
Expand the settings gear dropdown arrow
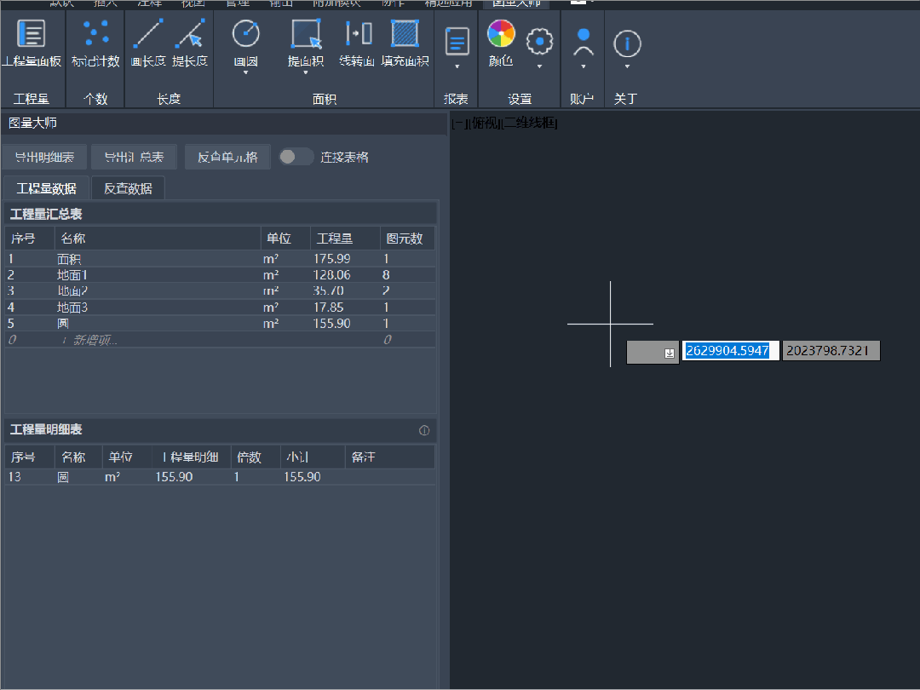(x=540, y=66)
